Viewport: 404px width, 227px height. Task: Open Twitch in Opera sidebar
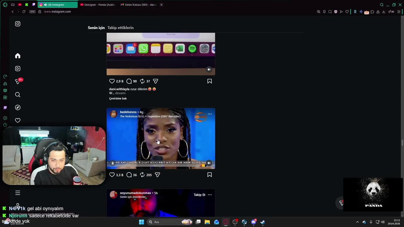point(5,108)
